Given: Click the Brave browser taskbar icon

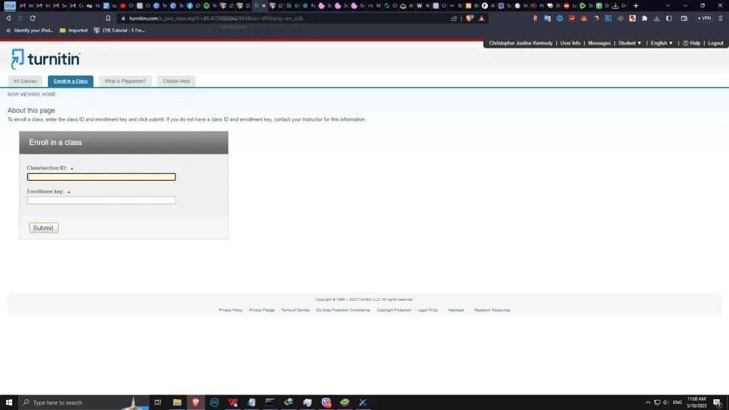Looking at the screenshot, I should [x=196, y=402].
